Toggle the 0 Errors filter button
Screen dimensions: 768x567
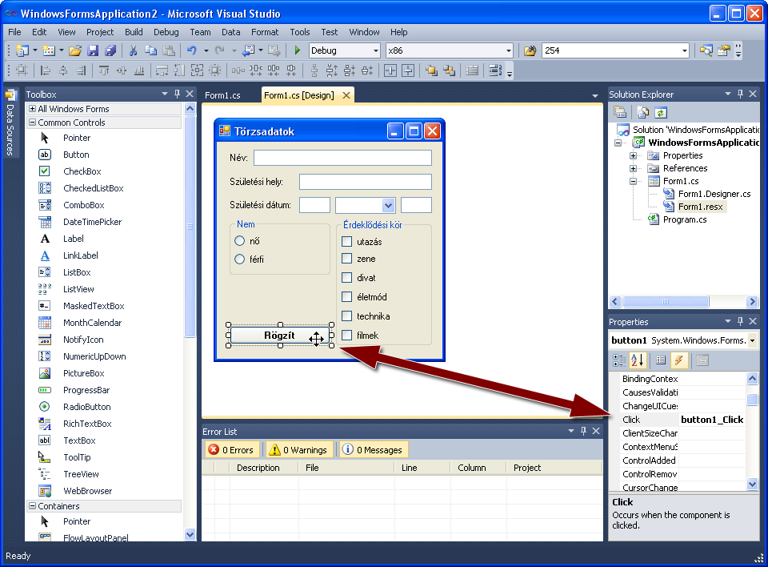231,450
